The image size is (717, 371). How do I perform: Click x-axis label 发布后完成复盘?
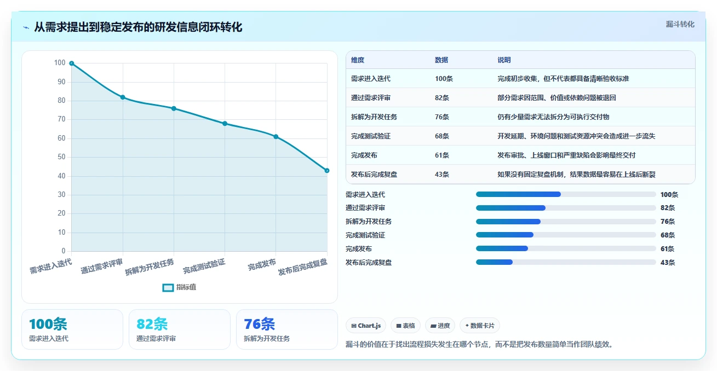click(303, 266)
